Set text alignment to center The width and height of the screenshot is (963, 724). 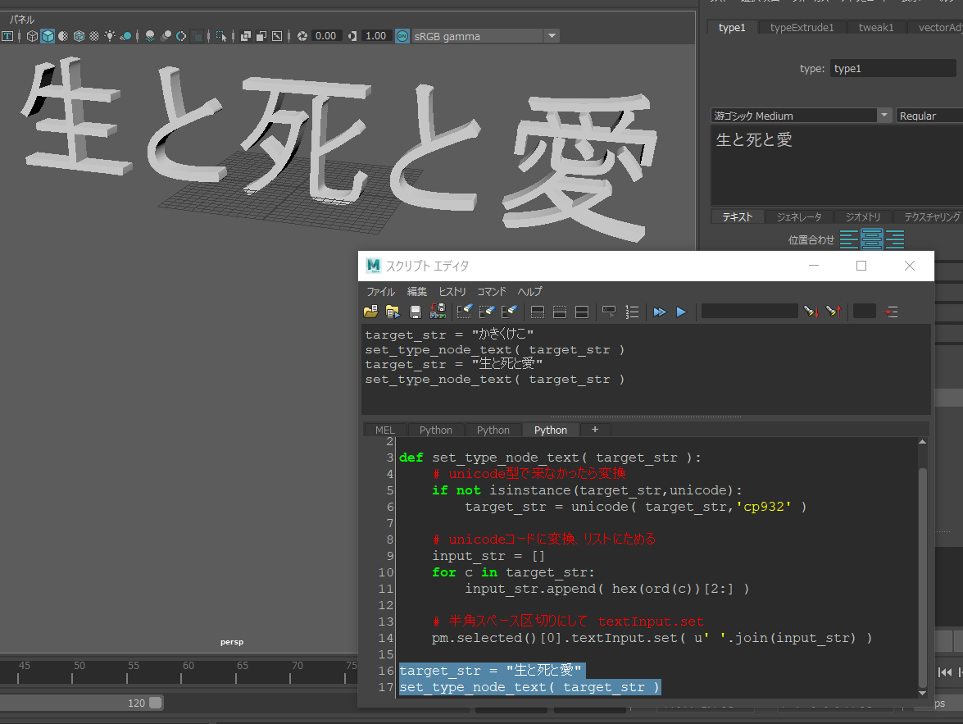tap(871, 239)
